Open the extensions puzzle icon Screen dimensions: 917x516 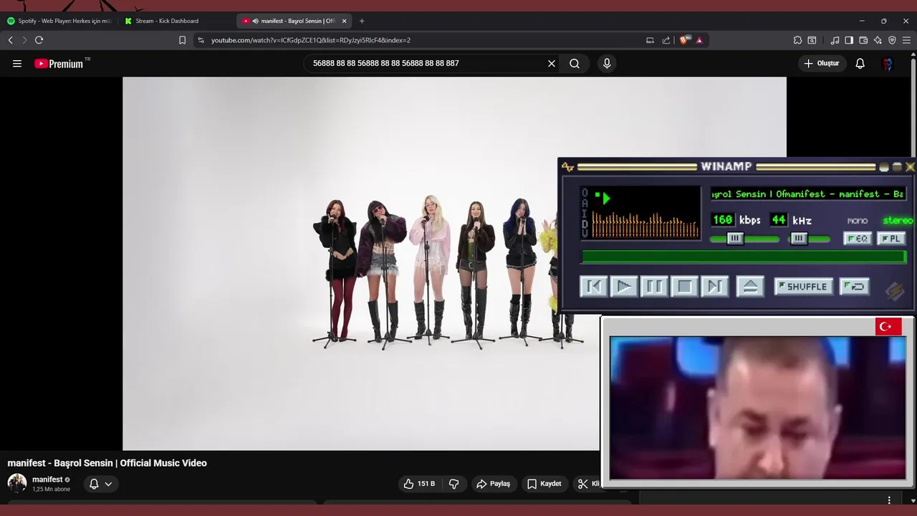(797, 40)
